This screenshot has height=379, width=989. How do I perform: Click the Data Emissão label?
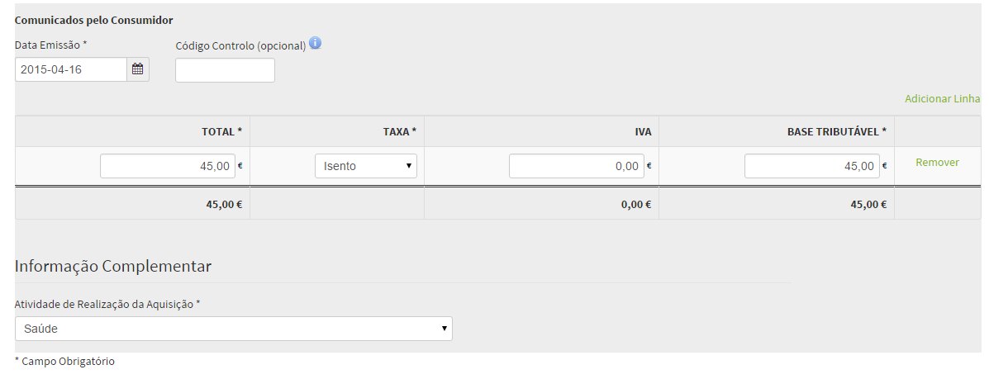click(50, 45)
